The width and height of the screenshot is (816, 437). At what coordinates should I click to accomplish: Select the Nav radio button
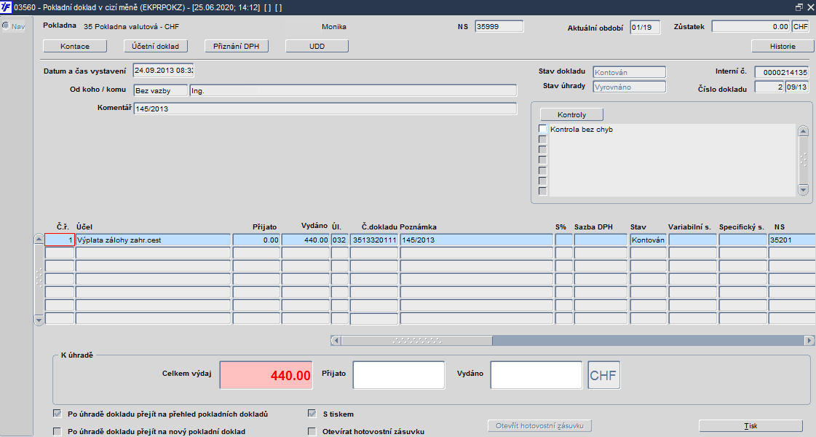6,26
